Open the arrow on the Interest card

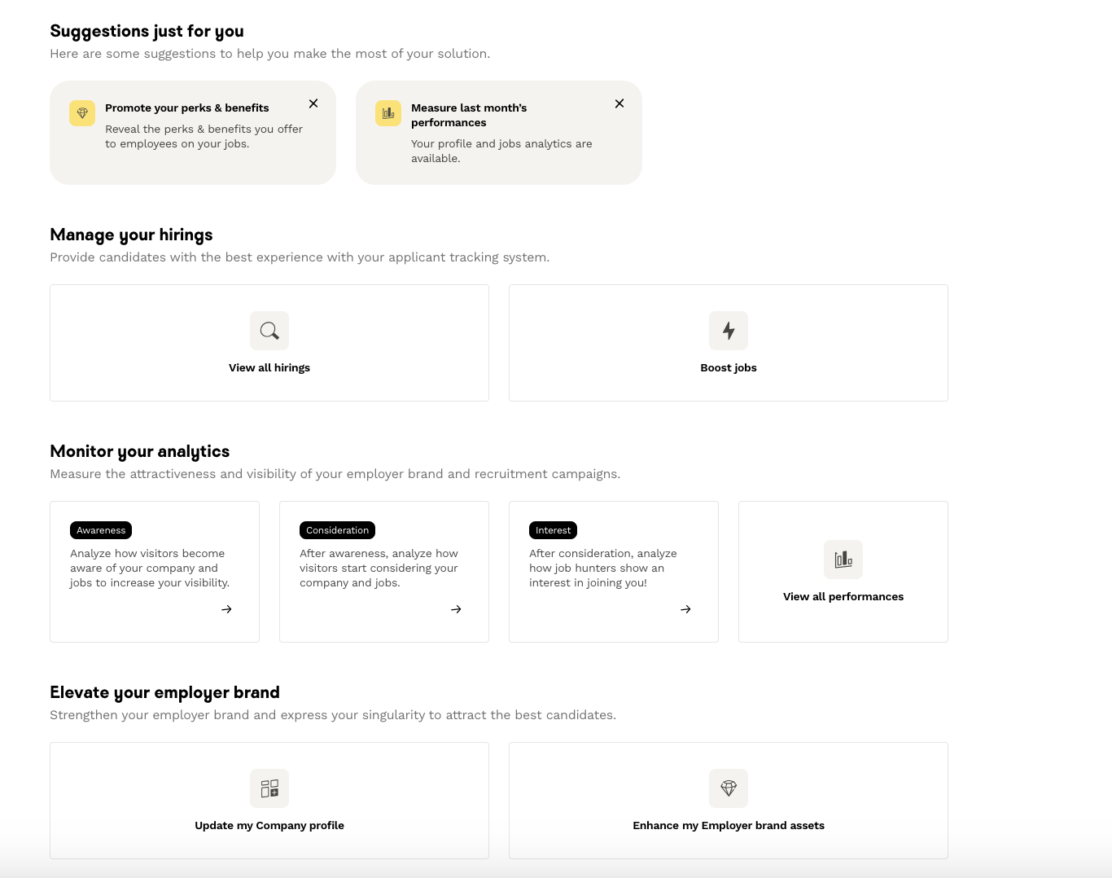point(686,609)
